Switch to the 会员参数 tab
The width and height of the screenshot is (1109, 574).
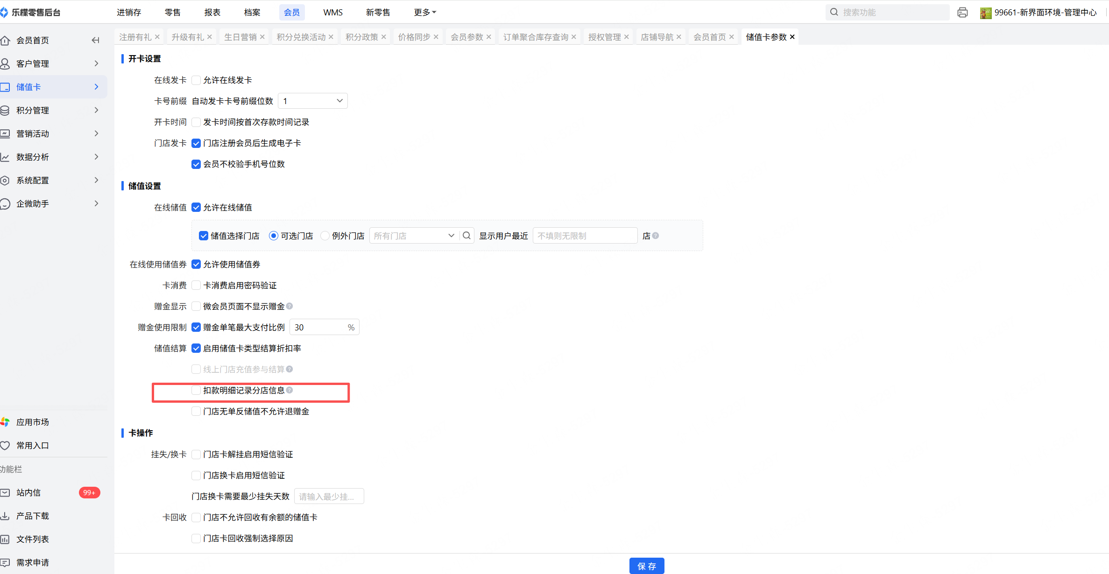point(466,37)
